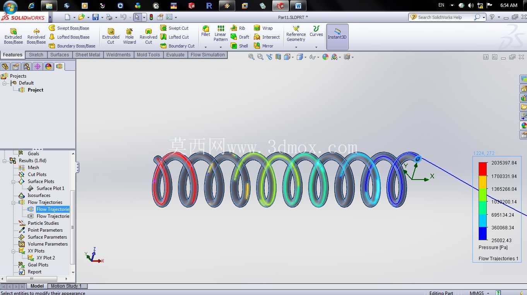Open Flow Simulation analysis tree tab
527x295 pixels.
[59, 66]
